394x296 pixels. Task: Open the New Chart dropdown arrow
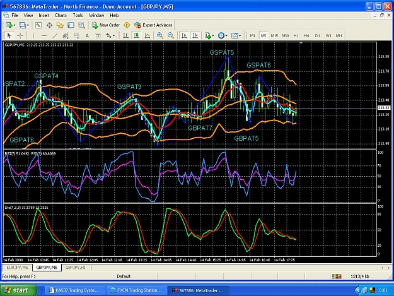point(14,25)
